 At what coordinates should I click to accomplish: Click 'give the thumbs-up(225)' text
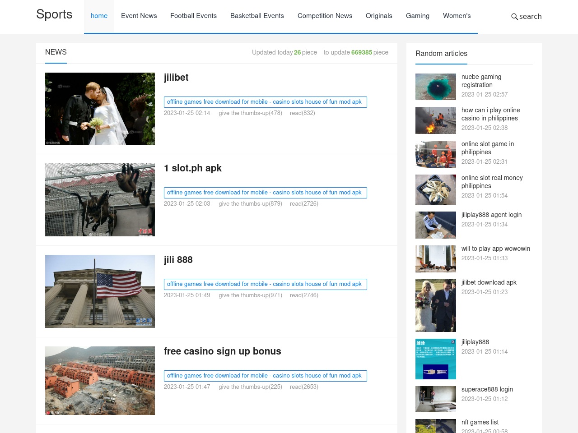coord(251,387)
